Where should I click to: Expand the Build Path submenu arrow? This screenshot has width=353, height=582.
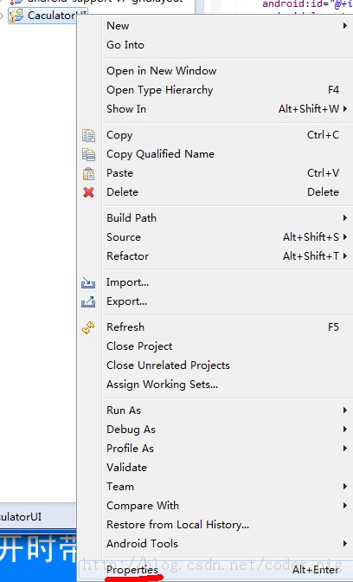pyautogui.click(x=345, y=218)
